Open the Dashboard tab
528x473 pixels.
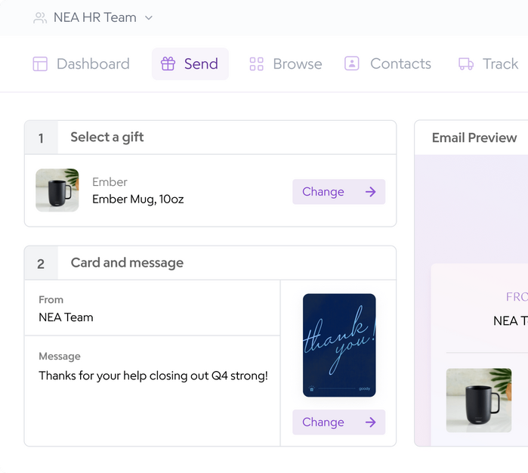coord(81,64)
